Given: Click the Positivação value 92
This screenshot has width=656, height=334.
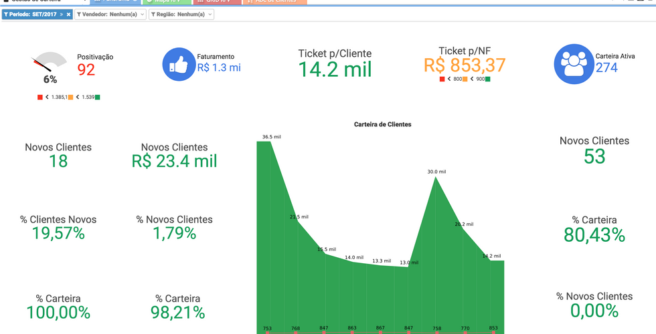Looking at the screenshot, I should 86,69.
